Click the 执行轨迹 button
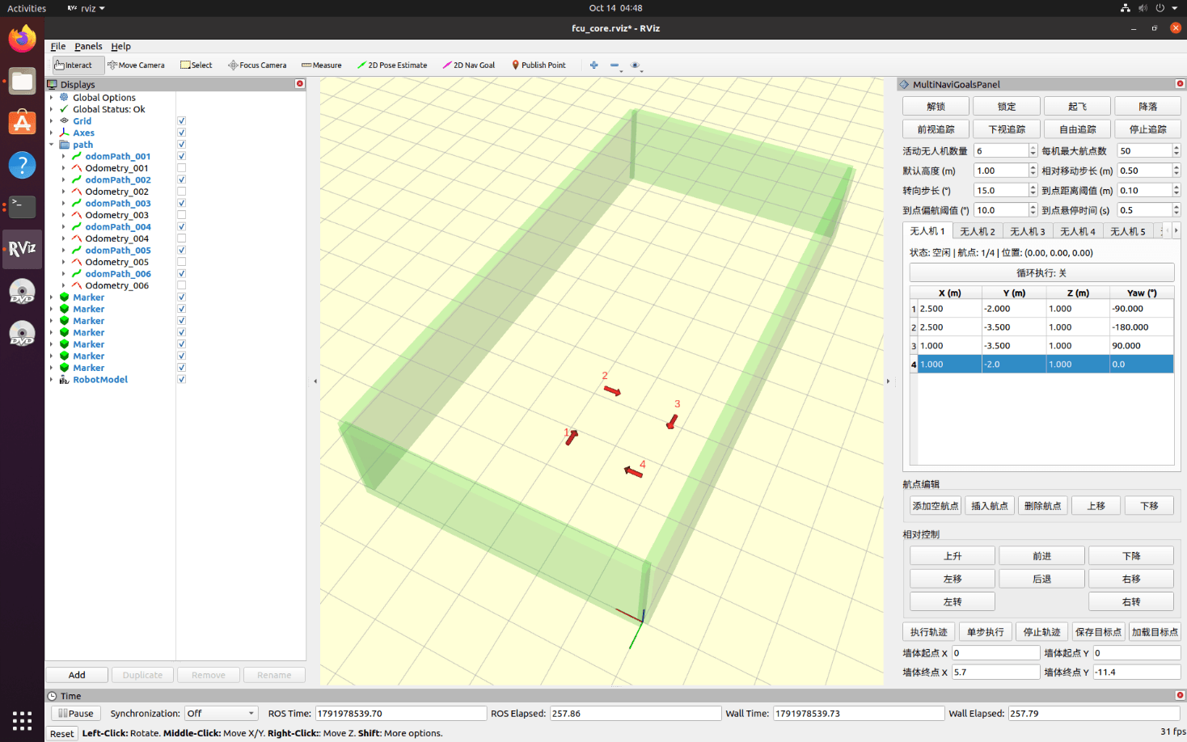This screenshot has width=1187, height=742. pos(928,632)
